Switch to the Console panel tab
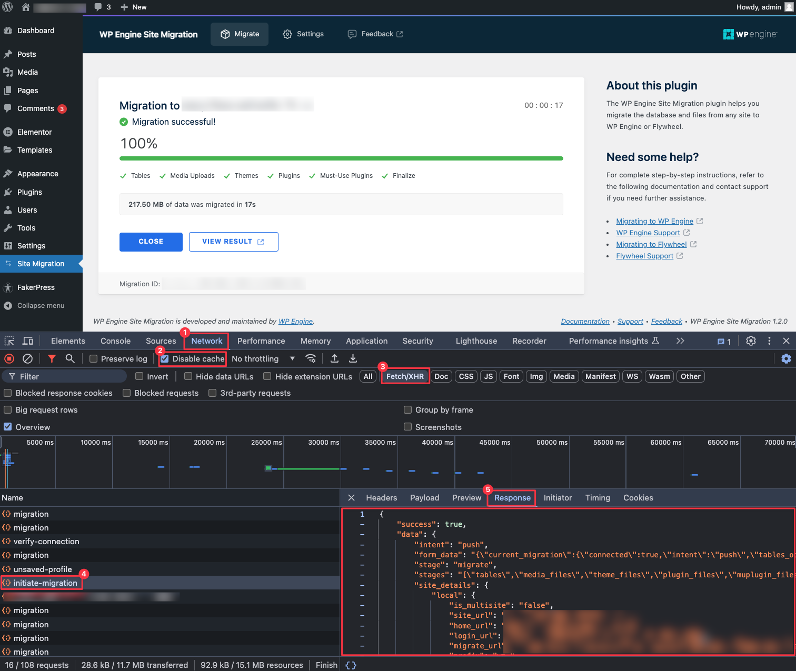 tap(116, 341)
